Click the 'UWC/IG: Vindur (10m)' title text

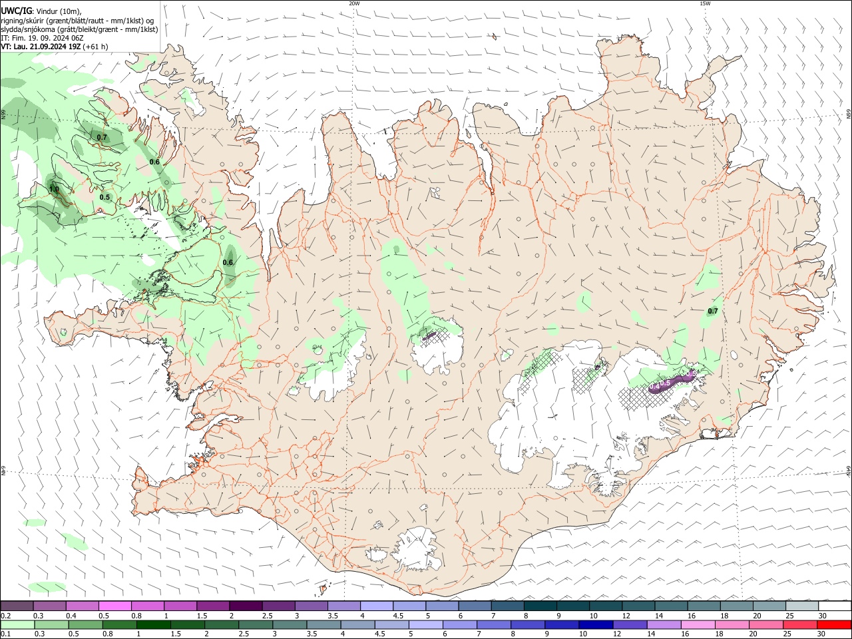pos(41,11)
